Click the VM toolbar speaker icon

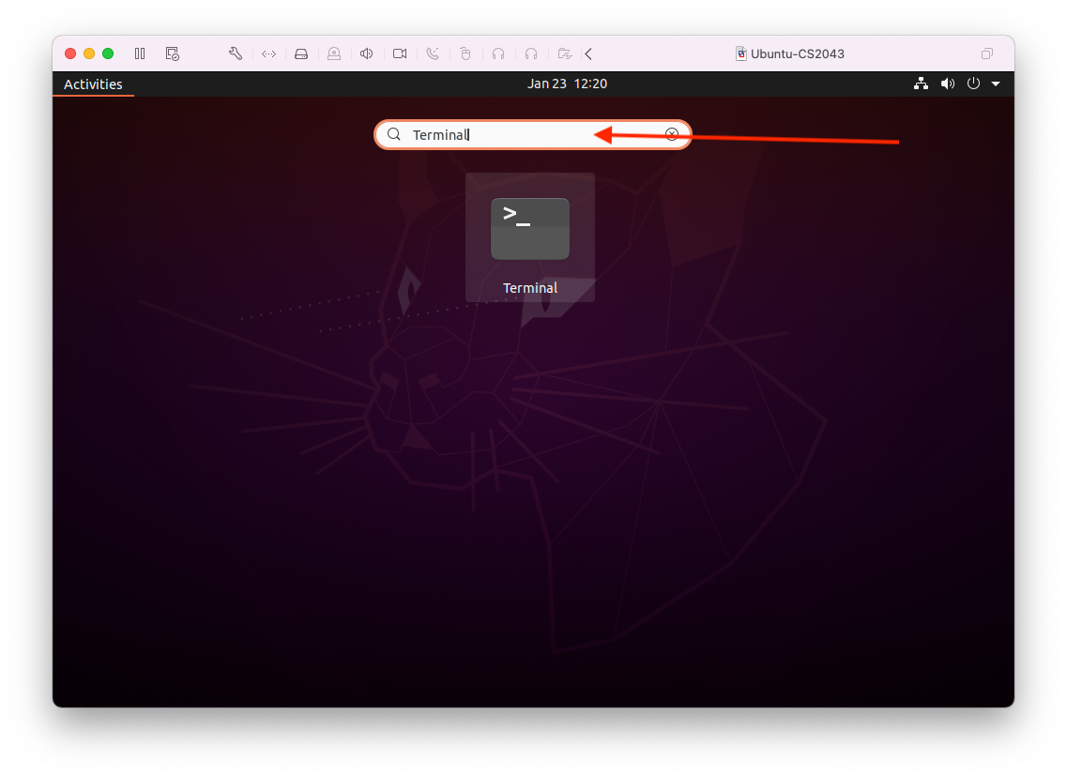pyautogui.click(x=367, y=53)
